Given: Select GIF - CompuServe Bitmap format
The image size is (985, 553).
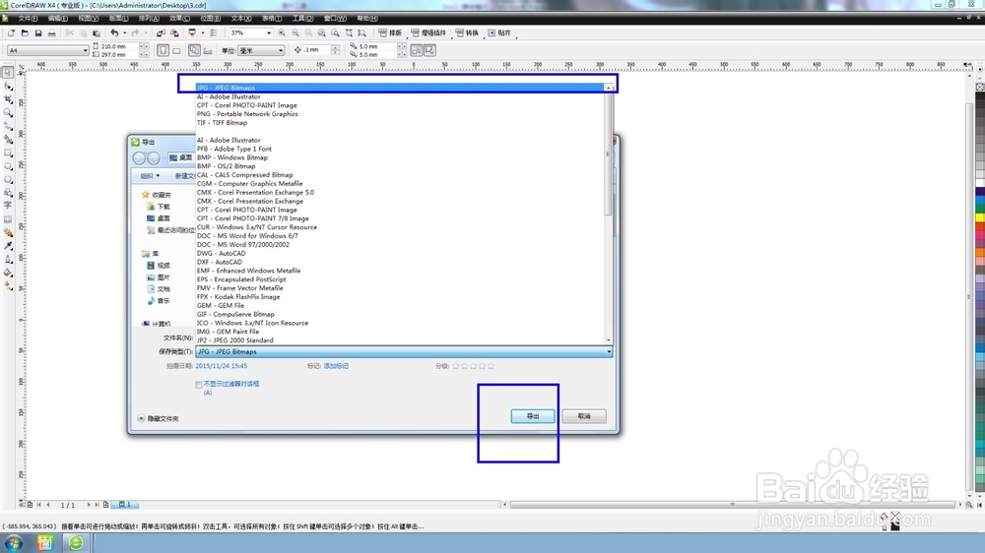Looking at the screenshot, I should [235, 315].
